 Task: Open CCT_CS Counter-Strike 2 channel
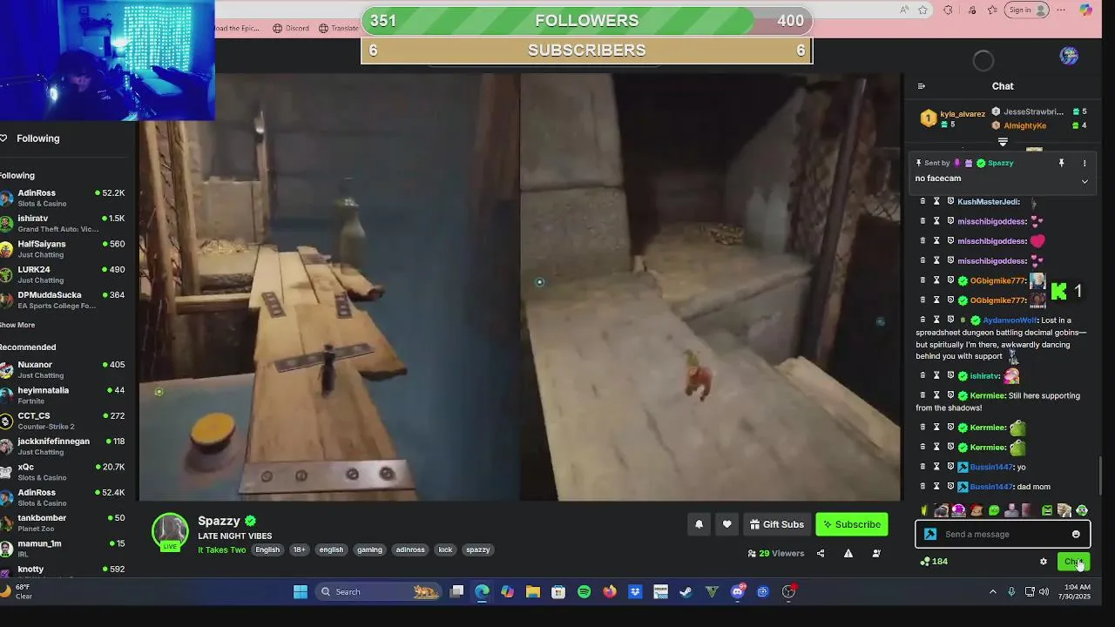pyautogui.click(x=63, y=421)
